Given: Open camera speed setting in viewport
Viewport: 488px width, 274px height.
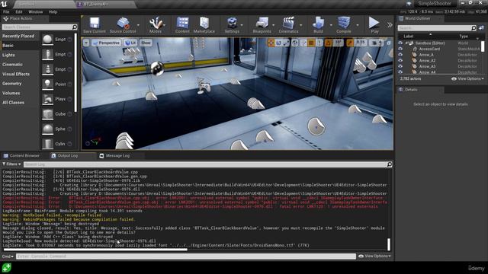Looking at the screenshot, I should (377, 43).
